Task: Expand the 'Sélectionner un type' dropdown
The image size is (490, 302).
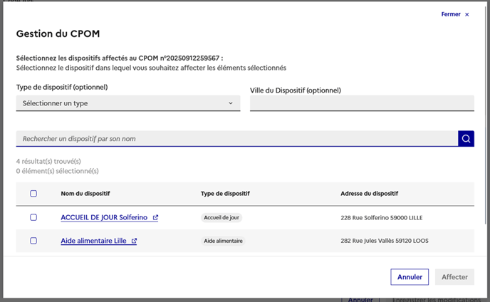Action: click(x=128, y=103)
